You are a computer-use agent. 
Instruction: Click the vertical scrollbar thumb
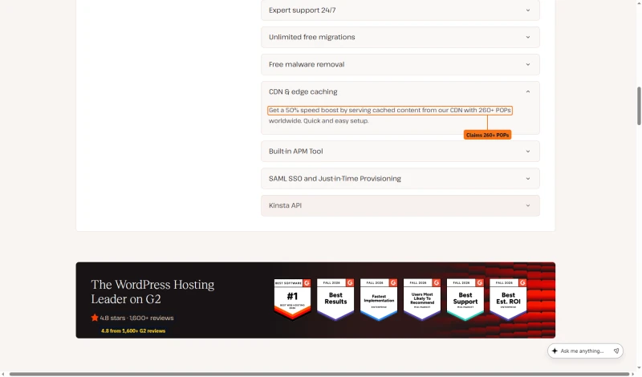tap(639, 106)
